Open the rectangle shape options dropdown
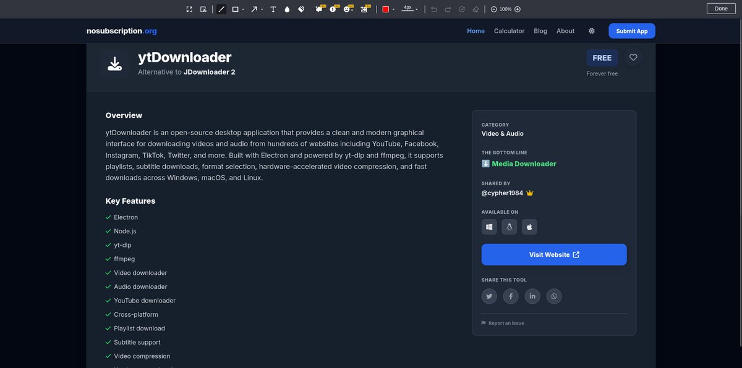 (243, 9)
